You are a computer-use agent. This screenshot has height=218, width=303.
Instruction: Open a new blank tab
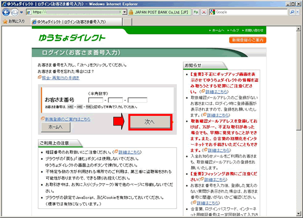127,22
